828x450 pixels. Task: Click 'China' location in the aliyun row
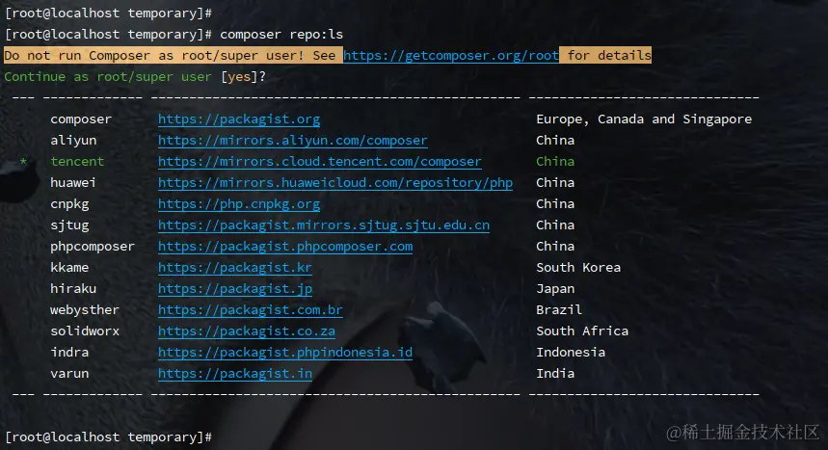pos(555,141)
